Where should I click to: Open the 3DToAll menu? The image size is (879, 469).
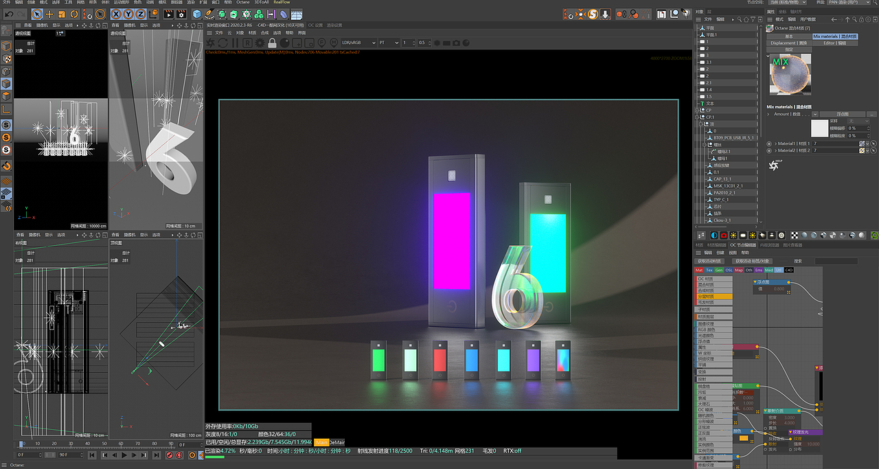pyautogui.click(x=262, y=3)
